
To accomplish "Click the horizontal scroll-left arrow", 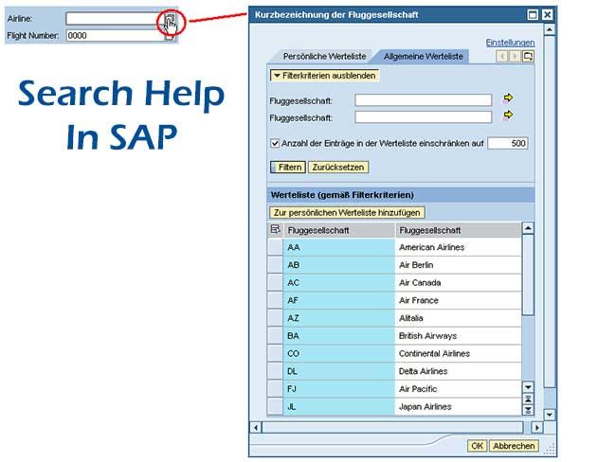I will (x=256, y=428).
